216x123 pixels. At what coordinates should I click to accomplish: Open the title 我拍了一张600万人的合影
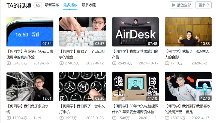187,54
